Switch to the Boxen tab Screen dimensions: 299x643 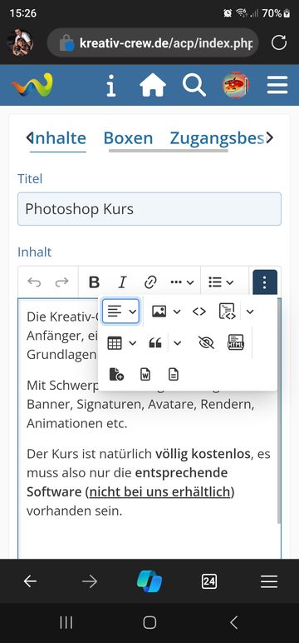(128, 138)
